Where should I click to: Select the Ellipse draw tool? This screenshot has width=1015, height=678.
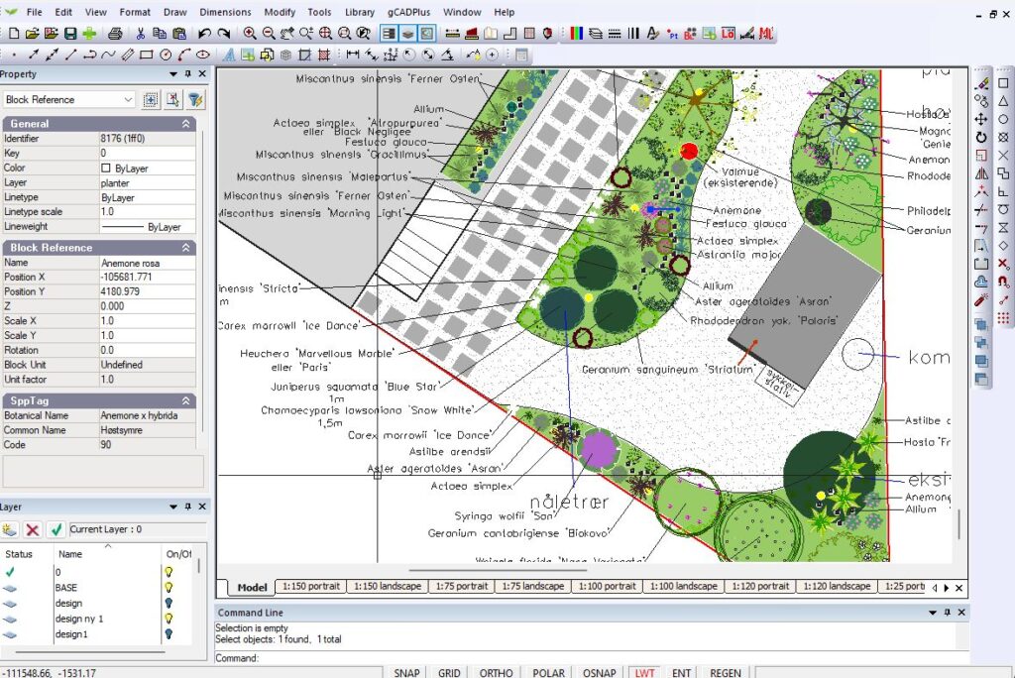click(203, 56)
